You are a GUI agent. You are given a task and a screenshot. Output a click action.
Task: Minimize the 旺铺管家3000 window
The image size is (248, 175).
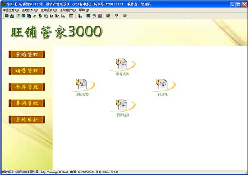pos(233,4)
